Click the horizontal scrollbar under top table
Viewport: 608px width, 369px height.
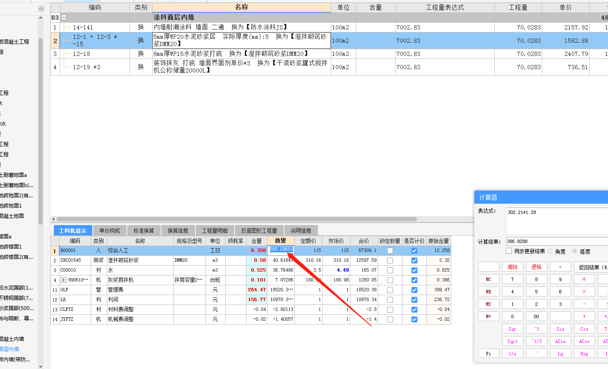[x=236, y=219]
